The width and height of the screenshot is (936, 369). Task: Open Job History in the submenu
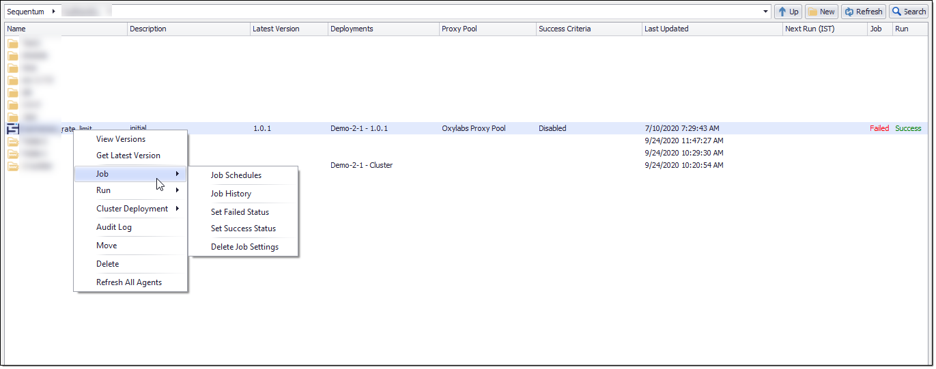coord(231,194)
